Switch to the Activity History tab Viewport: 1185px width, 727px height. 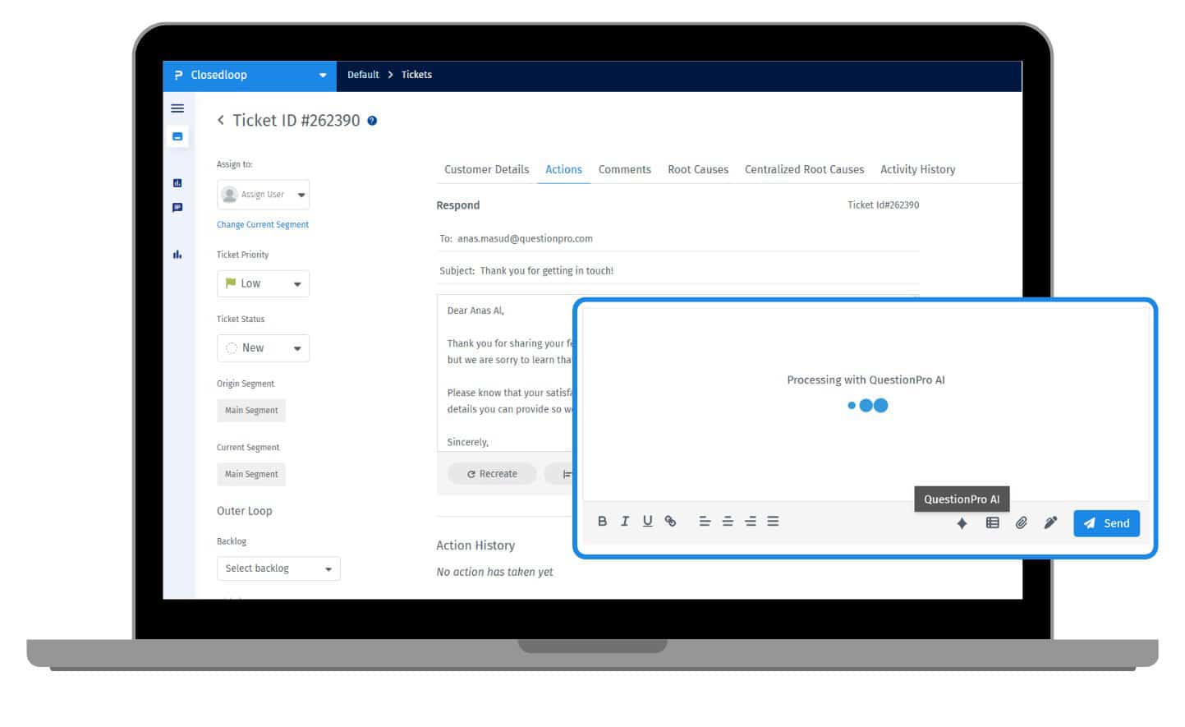tap(917, 169)
